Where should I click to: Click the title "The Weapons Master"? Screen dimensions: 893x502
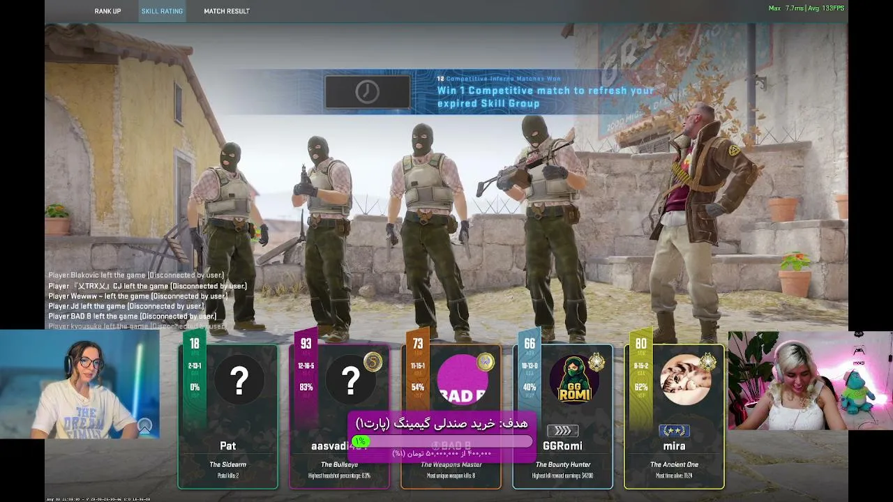[451, 464]
